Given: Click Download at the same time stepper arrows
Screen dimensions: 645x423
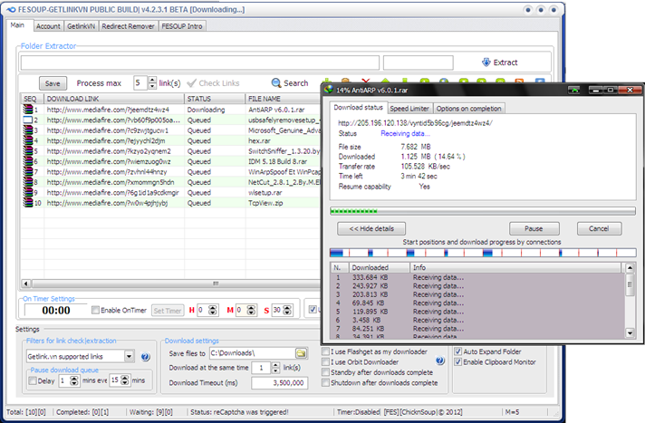Looking at the screenshot, I should point(275,368).
